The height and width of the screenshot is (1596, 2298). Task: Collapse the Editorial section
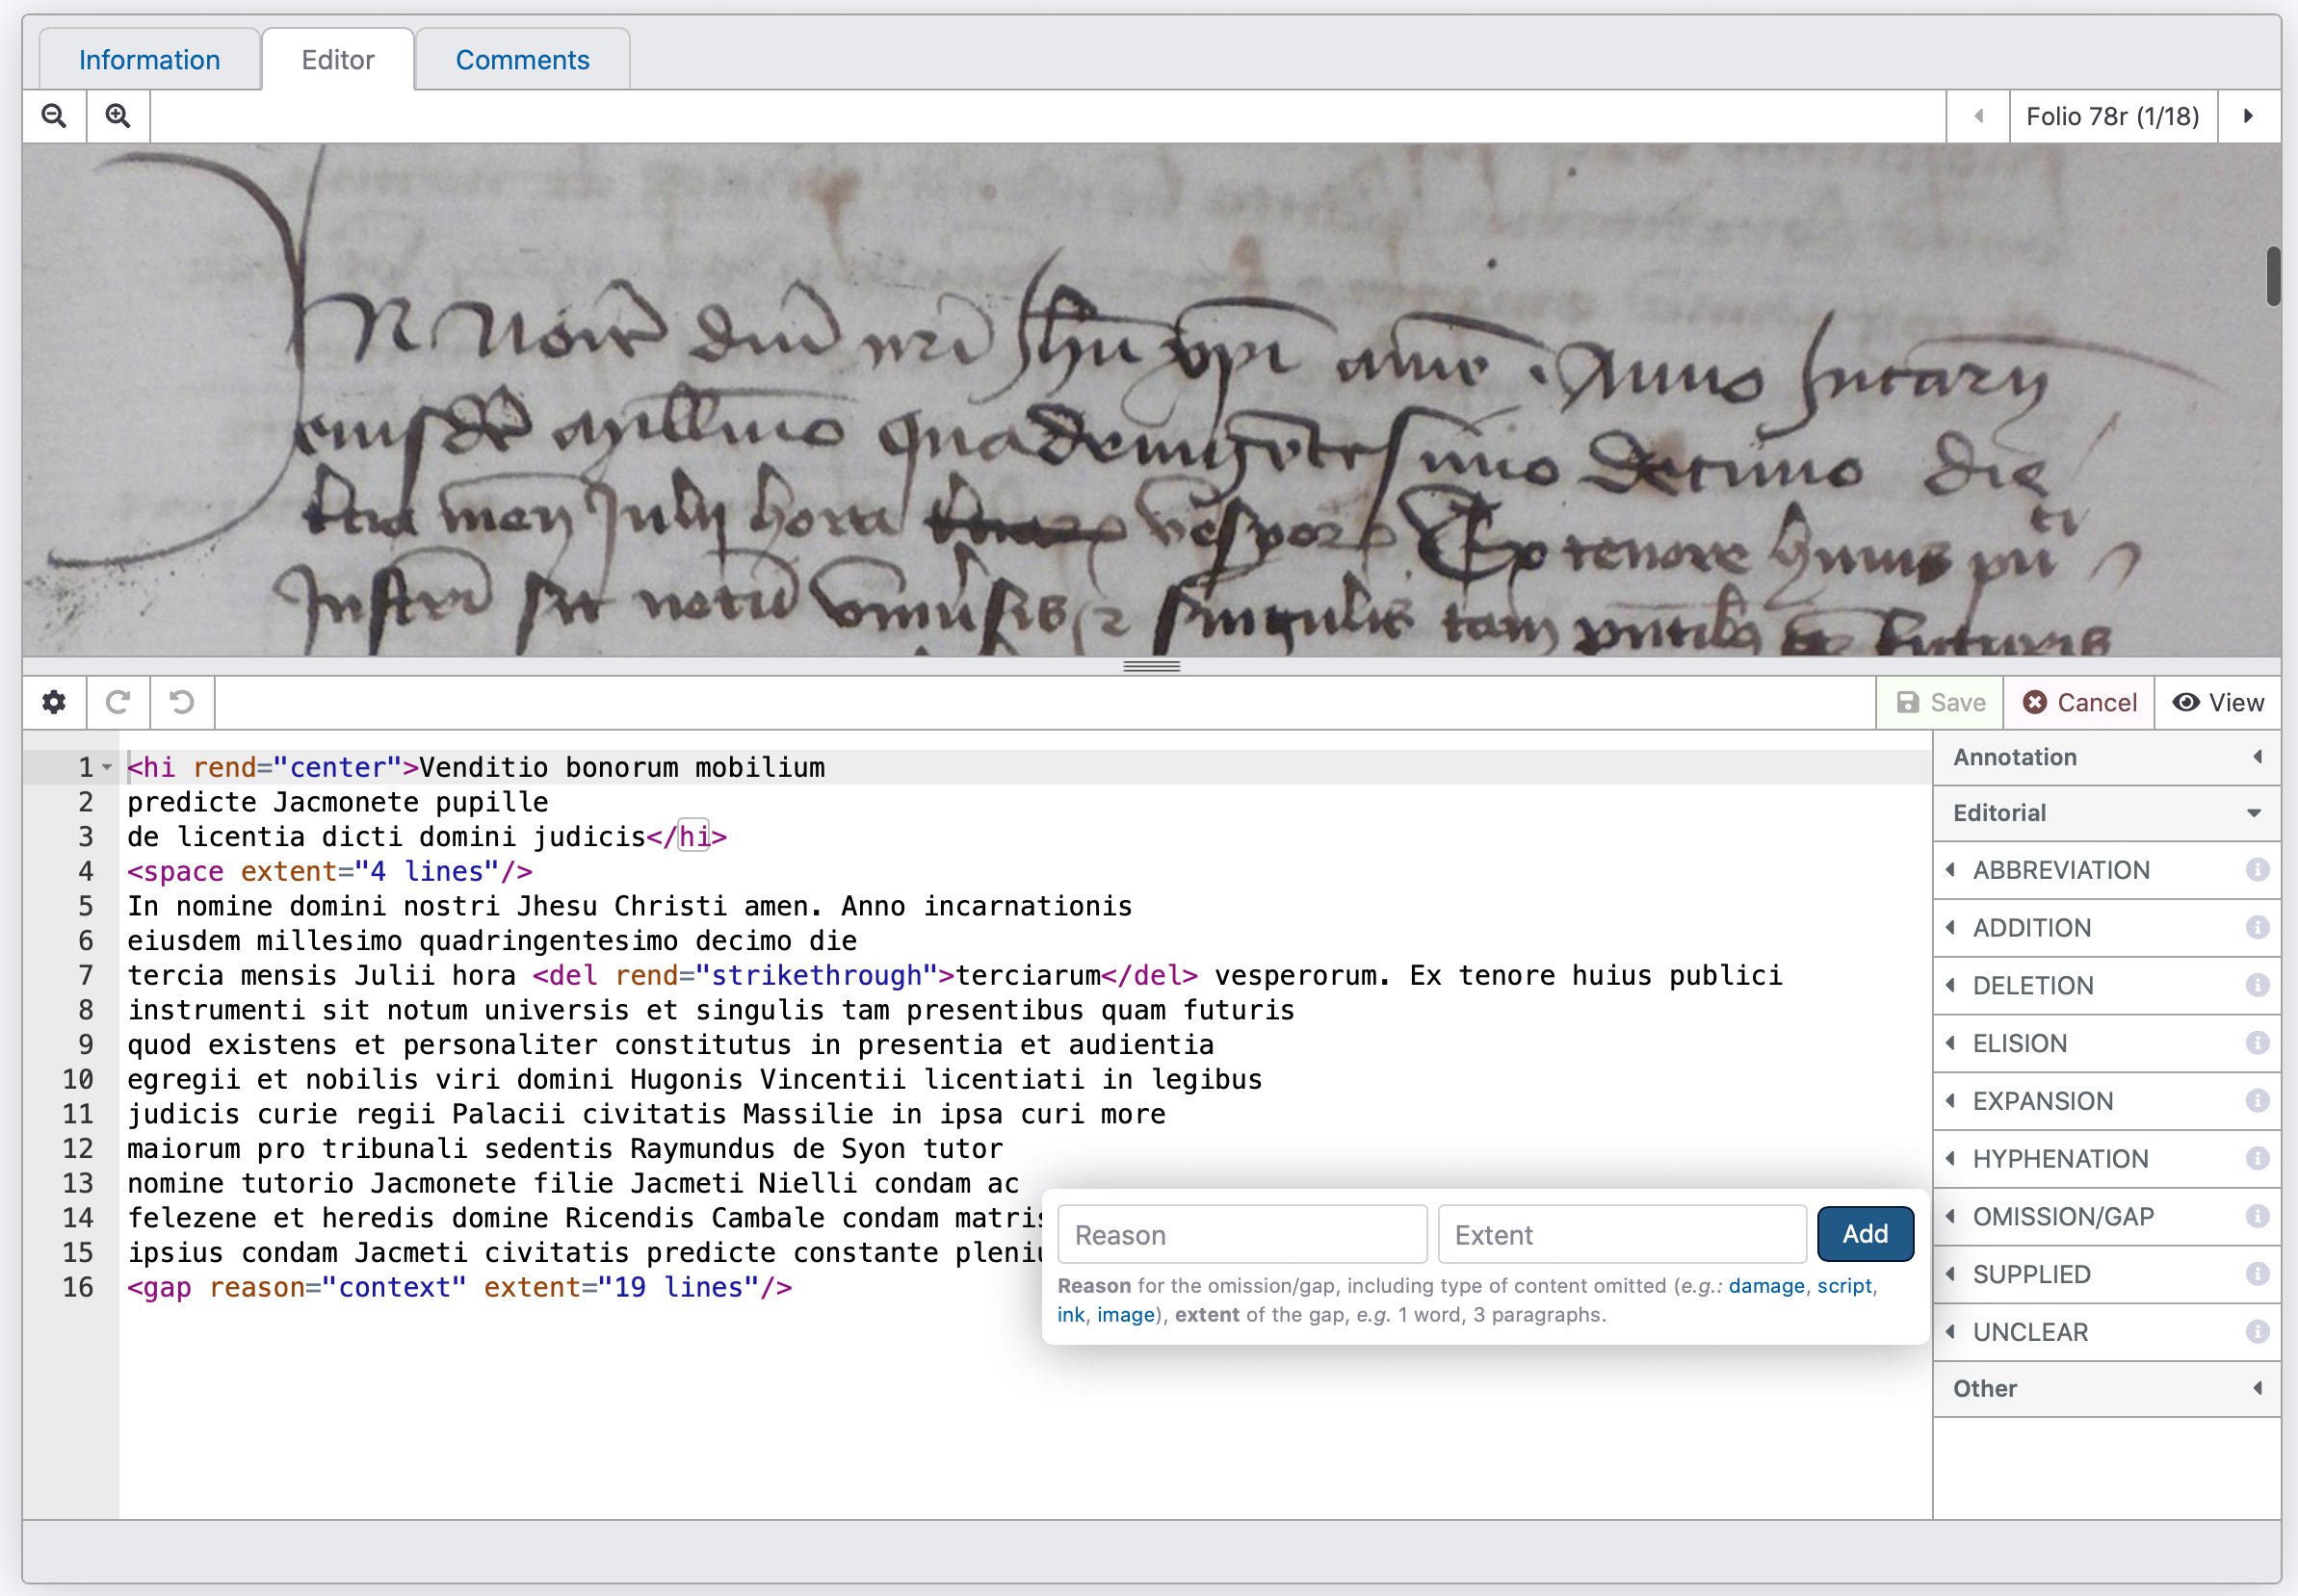2106,813
